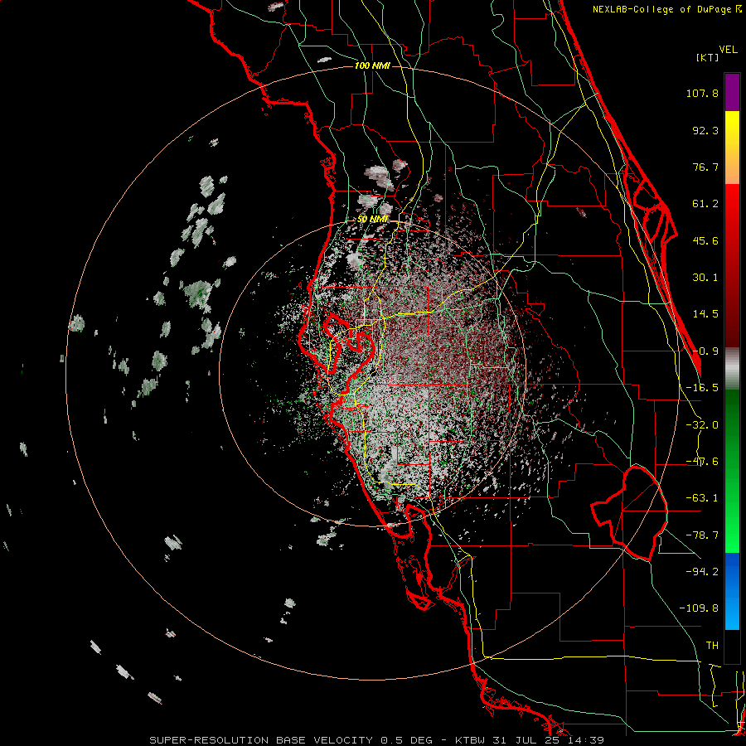Click the VEL legend title

click(x=728, y=50)
